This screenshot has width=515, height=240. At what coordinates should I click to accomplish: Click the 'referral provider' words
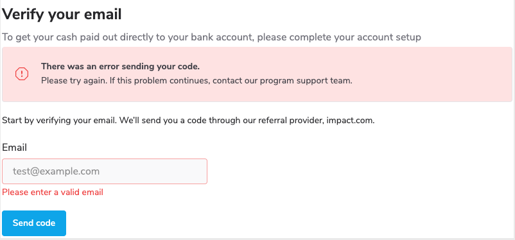click(291, 120)
